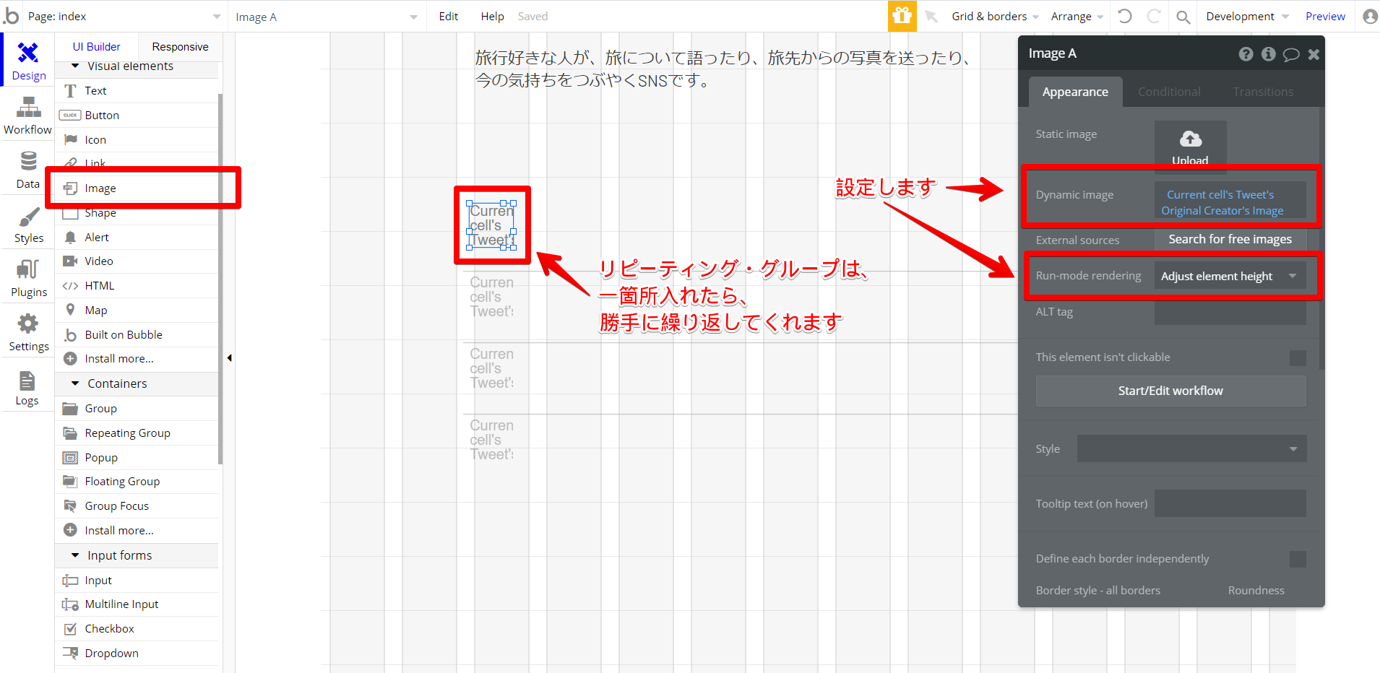Switch to the Transitions tab
The image size is (1380, 673).
pyautogui.click(x=1263, y=92)
